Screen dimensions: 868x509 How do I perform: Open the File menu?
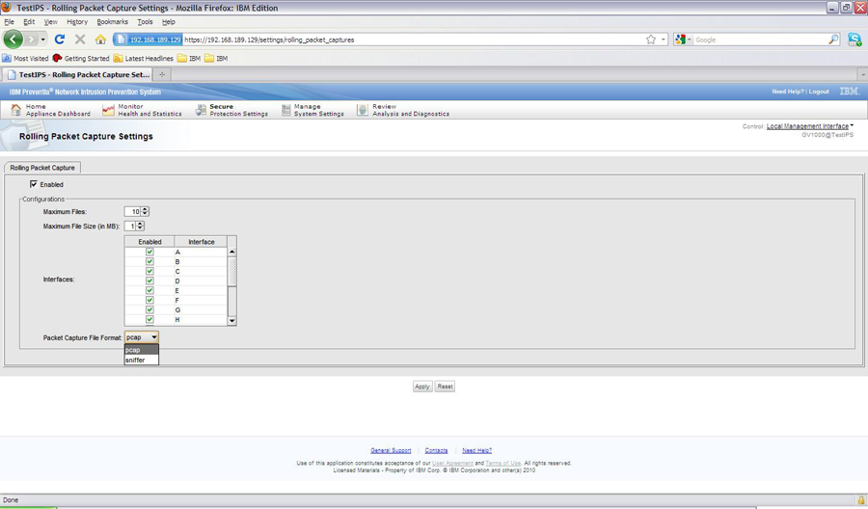click(10, 21)
